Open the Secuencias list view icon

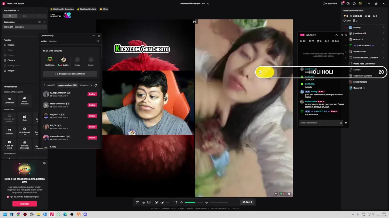click(x=40, y=22)
